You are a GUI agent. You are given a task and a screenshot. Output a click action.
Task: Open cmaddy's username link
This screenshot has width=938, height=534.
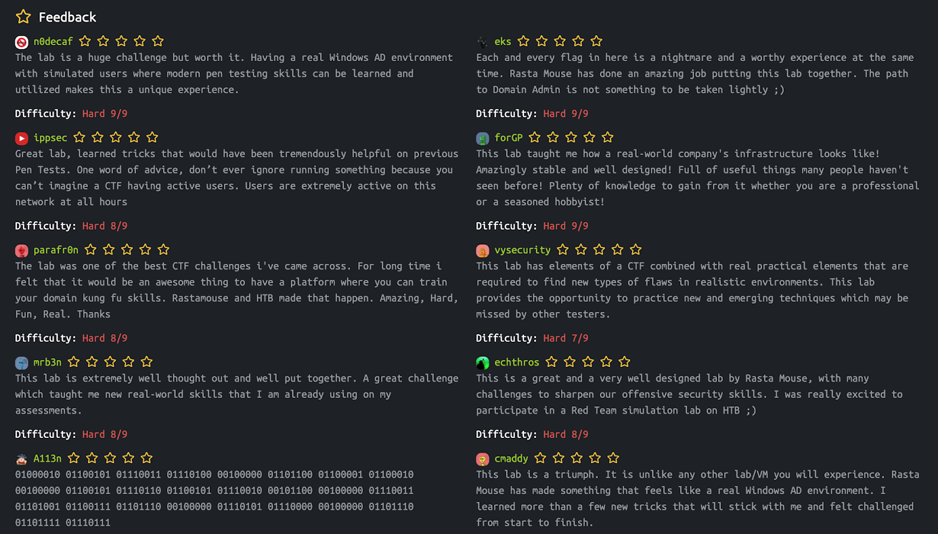coord(511,458)
